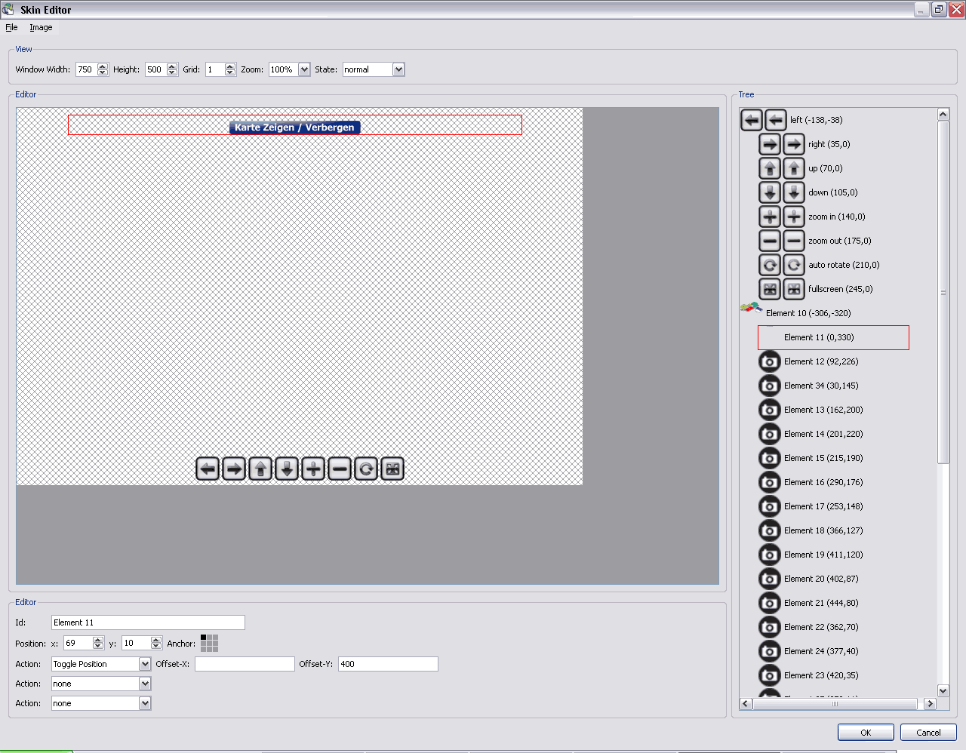Click the fullscreen button on the canvas
Image resolution: width=966 pixels, height=753 pixels.
392,469
